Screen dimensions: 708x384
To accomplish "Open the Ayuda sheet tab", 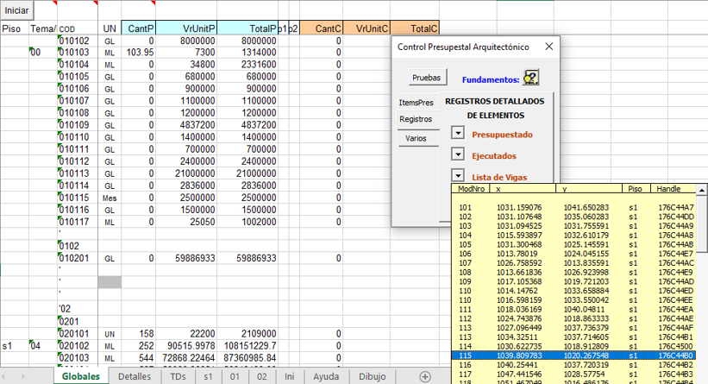I will 326,376.
